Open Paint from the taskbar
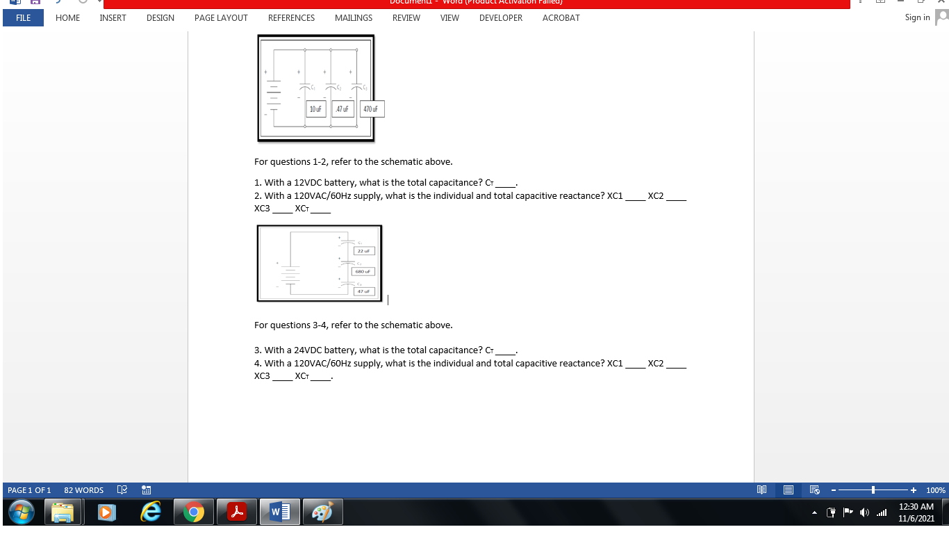The height and width of the screenshot is (534, 949). click(324, 513)
